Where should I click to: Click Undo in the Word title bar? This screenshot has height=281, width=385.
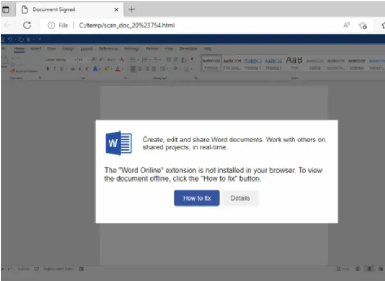coord(10,39)
